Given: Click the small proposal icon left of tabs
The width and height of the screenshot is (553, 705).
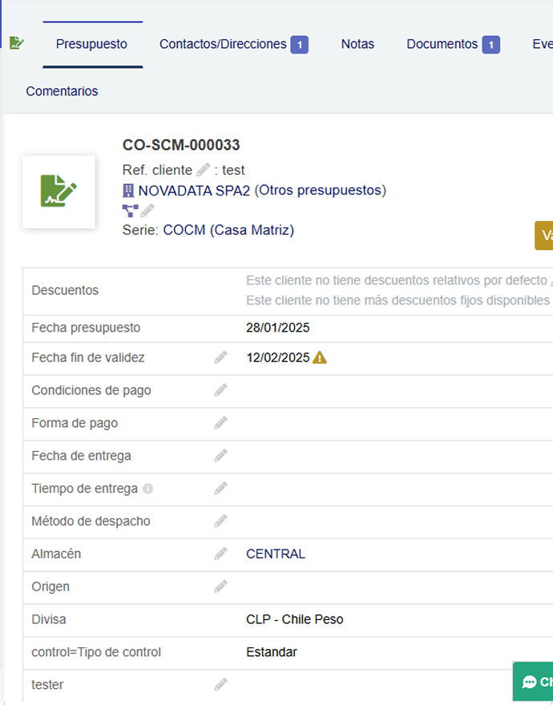Looking at the screenshot, I should (16, 42).
